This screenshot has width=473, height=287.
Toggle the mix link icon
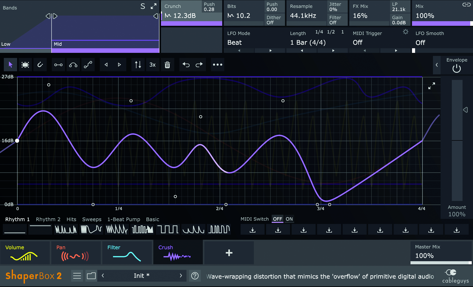[467, 5]
